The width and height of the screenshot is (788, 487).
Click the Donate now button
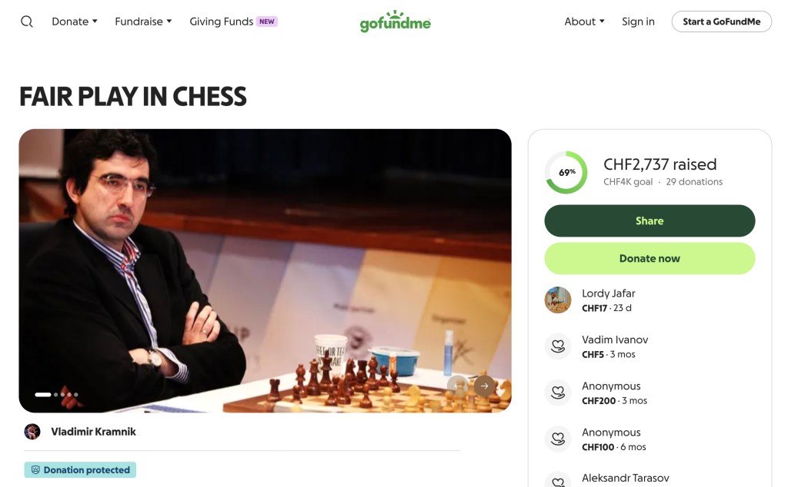(649, 258)
